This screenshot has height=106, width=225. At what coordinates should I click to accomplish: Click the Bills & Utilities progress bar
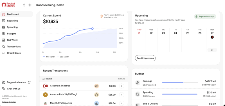click(x=180, y=105)
